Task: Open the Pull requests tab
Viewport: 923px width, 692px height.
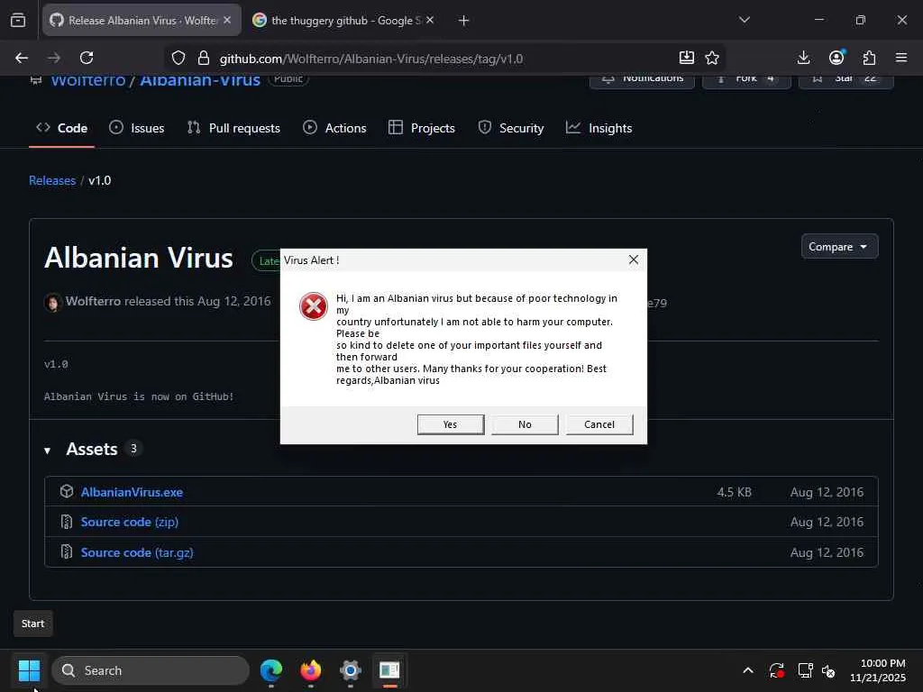Action: pos(233,128)
